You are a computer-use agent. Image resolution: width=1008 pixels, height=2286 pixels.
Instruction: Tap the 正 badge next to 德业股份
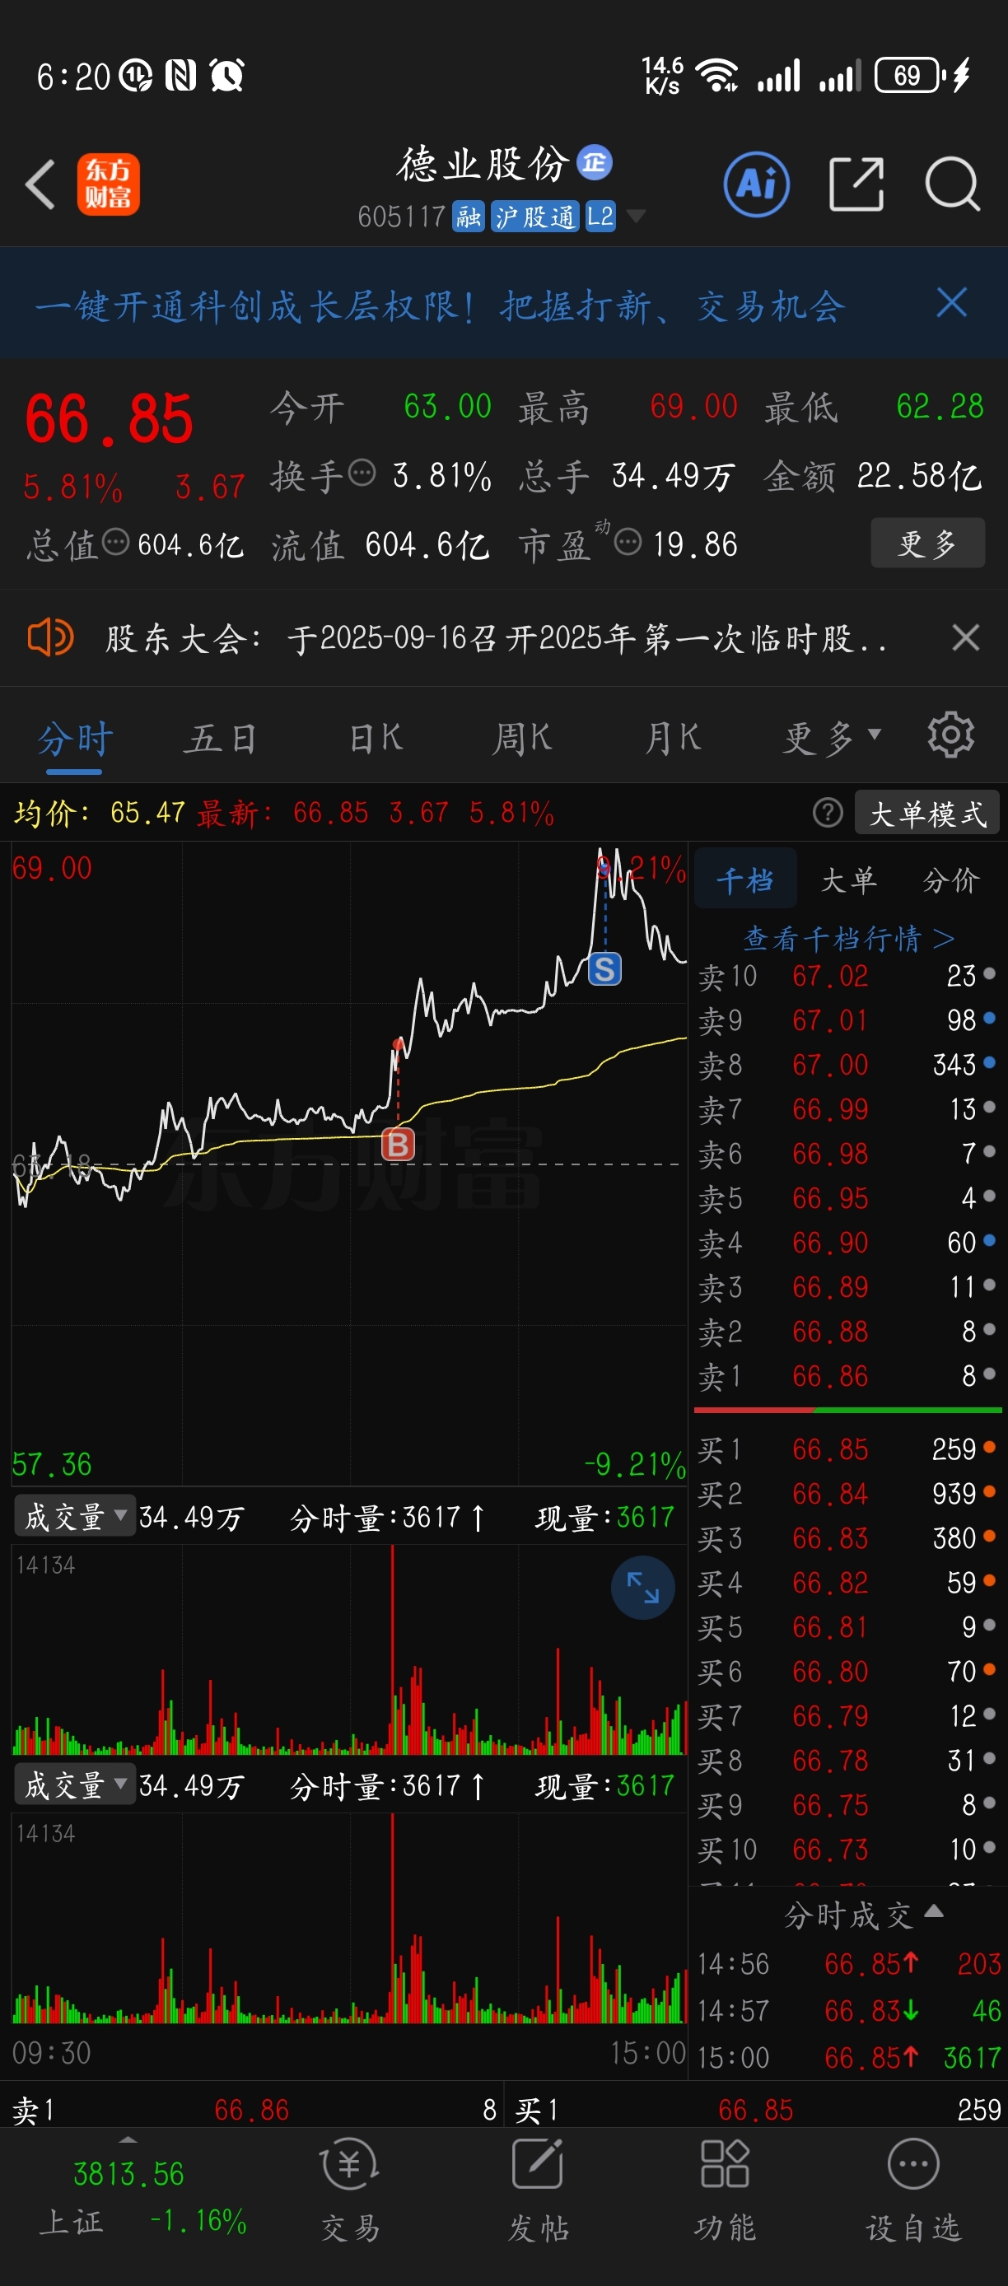(595, 162)
